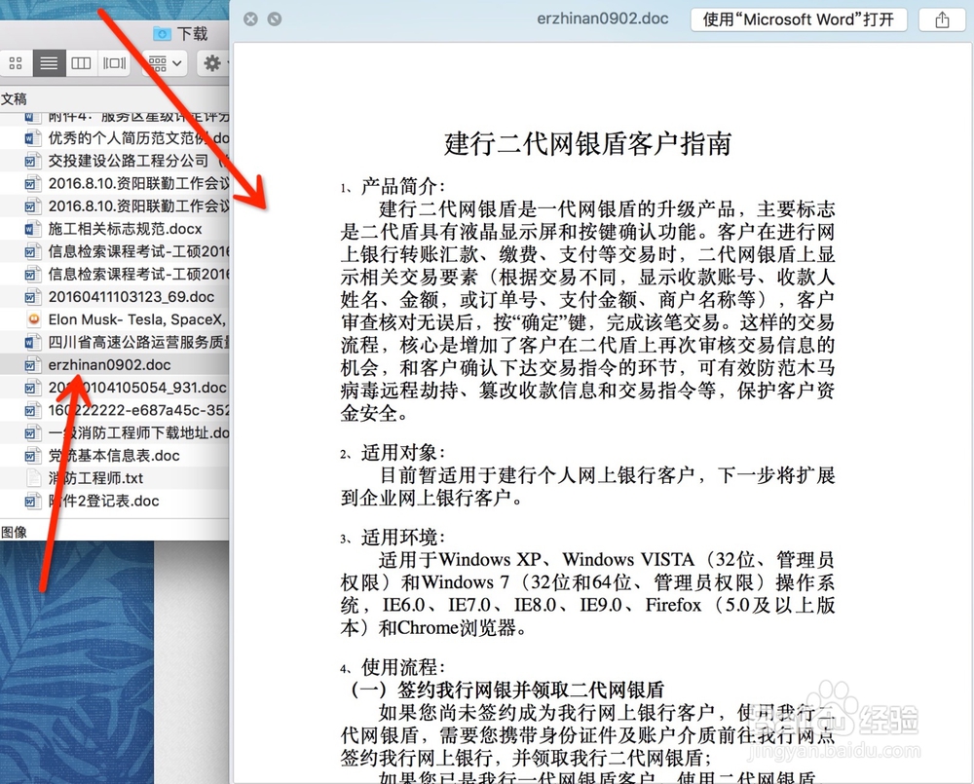
Task: Select 一级消防工程师下载地址 document
Action: (x=115, y=433)
